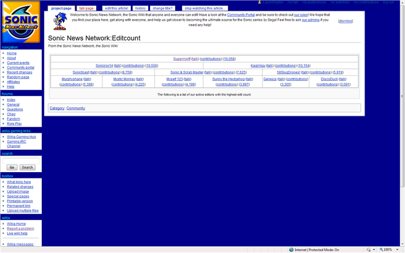Open Gaming IRC Channel link
This screenshot has width=405, height=253.
pyautogui.click(x=16, y=144)
